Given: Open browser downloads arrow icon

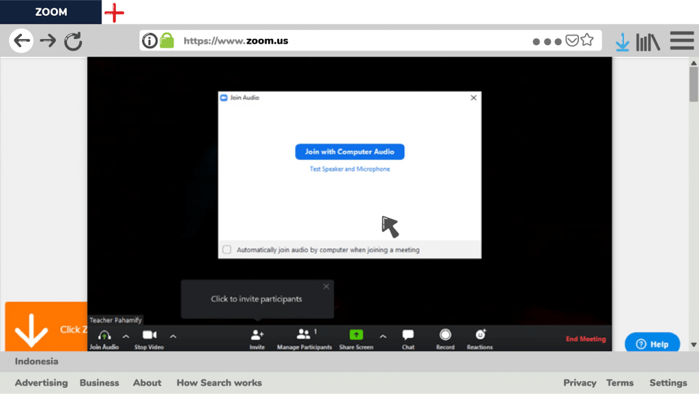Looking at the screenshot, I should (623, 42).
